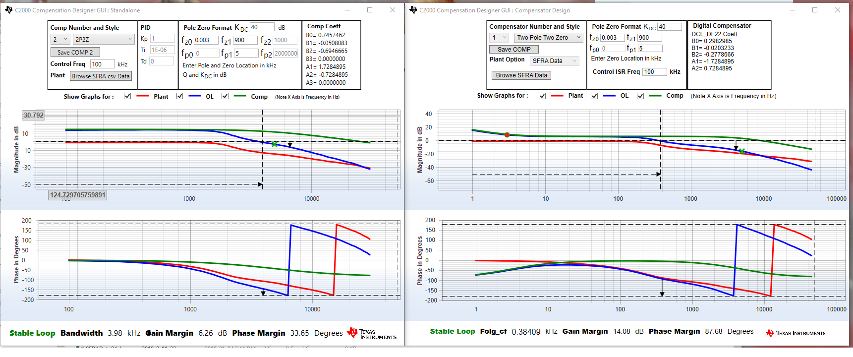Click Control ISR Freq field showing 100

pyautogui.click(x=655, y=72)
